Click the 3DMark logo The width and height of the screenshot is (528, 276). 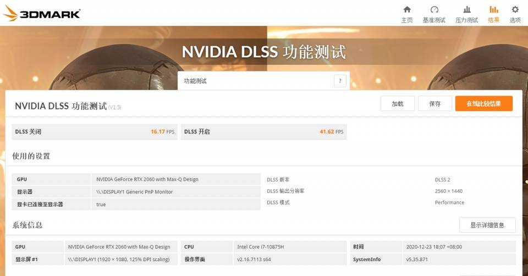tap(42, 13)
